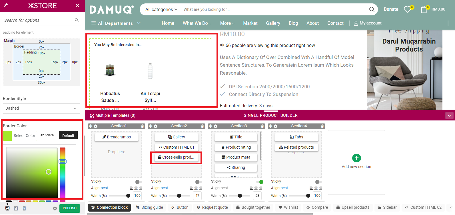Set Section3 alignment to right
The height and width of the screenshot is (215, 455).
(260, 188)
